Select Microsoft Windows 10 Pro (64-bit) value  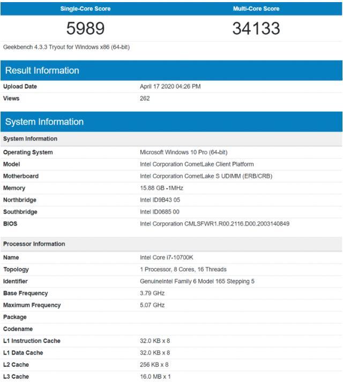[x=183, y=152]
